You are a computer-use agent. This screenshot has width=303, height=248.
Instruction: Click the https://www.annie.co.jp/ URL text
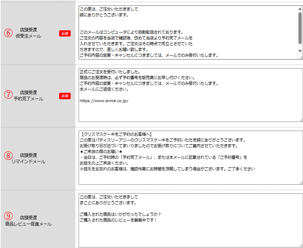coord(104,101)
